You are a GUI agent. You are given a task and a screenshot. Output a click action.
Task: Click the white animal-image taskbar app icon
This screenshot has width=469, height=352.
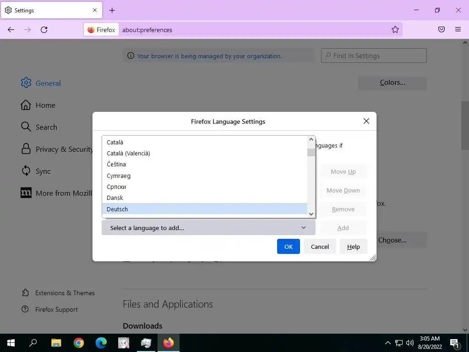click(124, 343)
